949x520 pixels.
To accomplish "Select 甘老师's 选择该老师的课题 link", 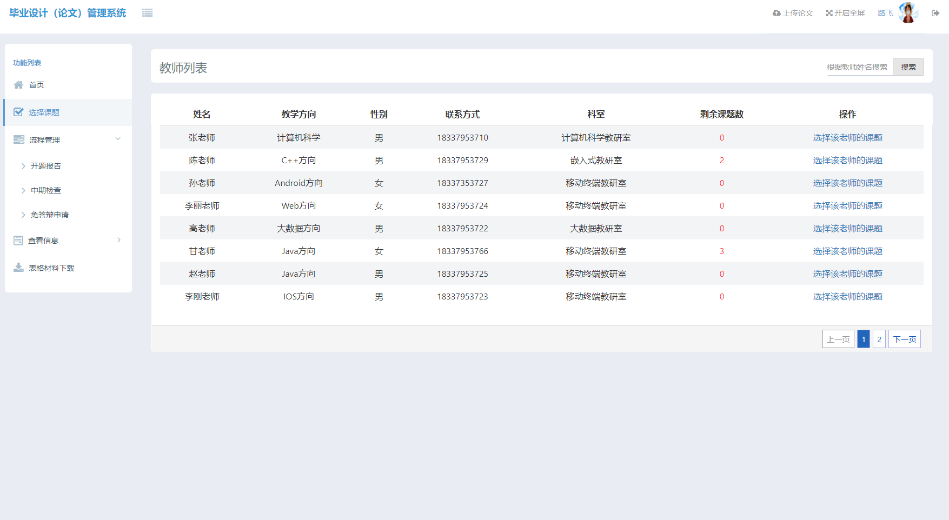I will pyautogui.click(x=847, y=251).
